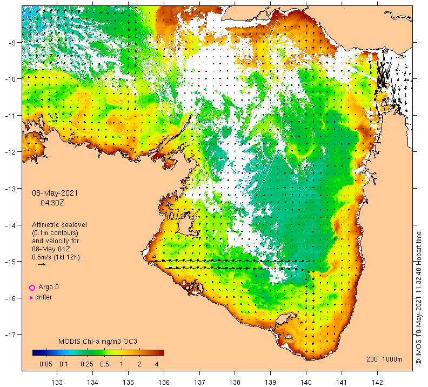Click the '4' color bar label
Viewport: 428px width, 387px height.
(157, 364)
